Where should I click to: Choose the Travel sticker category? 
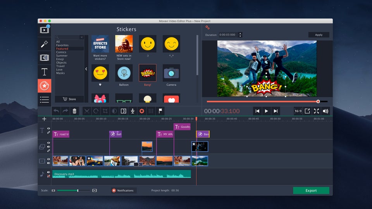[60, 66]
